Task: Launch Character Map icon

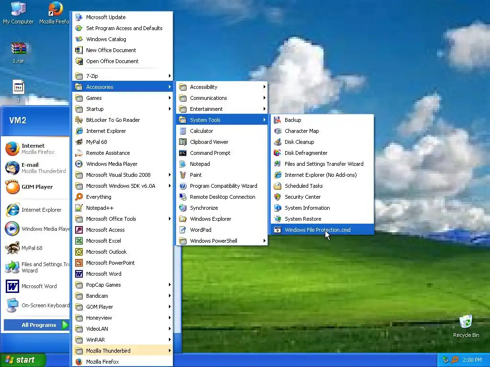Action: (278, 131)
